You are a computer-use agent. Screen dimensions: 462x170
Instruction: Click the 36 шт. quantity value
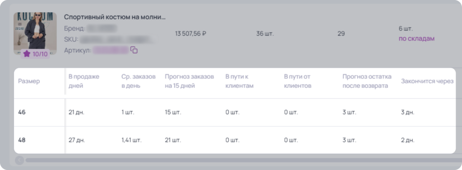(265, 33)
